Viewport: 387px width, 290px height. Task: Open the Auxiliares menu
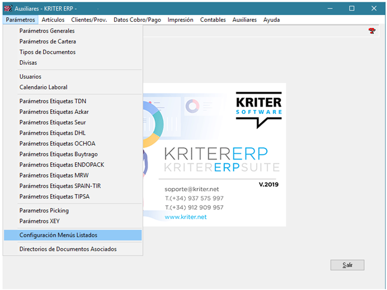point(244,20)
